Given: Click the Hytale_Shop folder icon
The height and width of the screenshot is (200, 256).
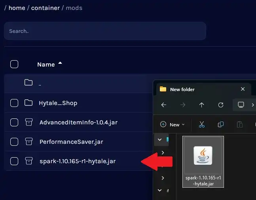Looking at the screenshot, I should tap(28, 103).
